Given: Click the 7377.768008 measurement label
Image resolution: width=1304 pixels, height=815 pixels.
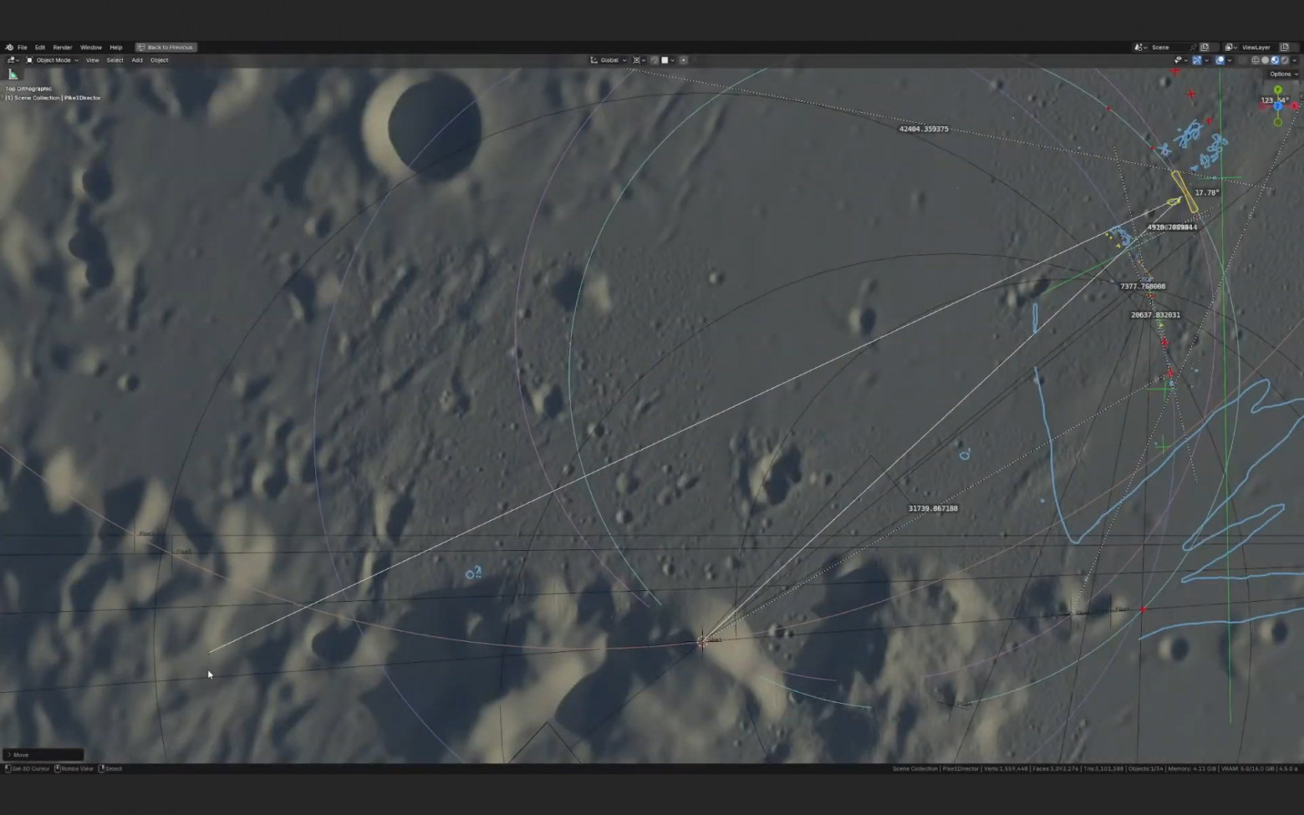Looking at the screenshot, I should pyautogui.click(x=1143, y=286).
